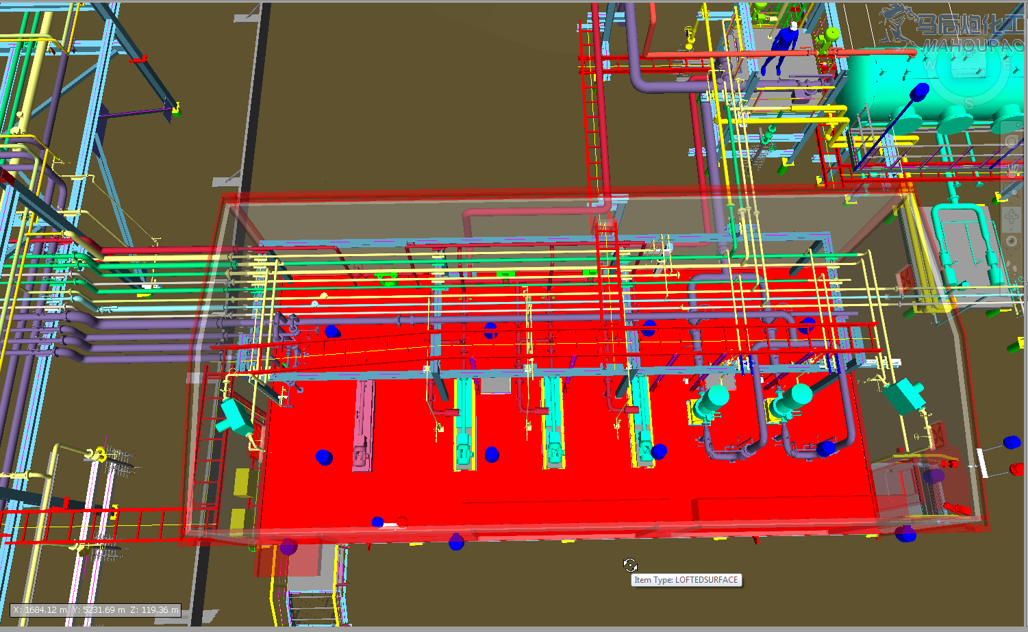Screen dimensions: 1028x632
Task: Select the Pan hand tool
Action: (x=1012, y=171)
